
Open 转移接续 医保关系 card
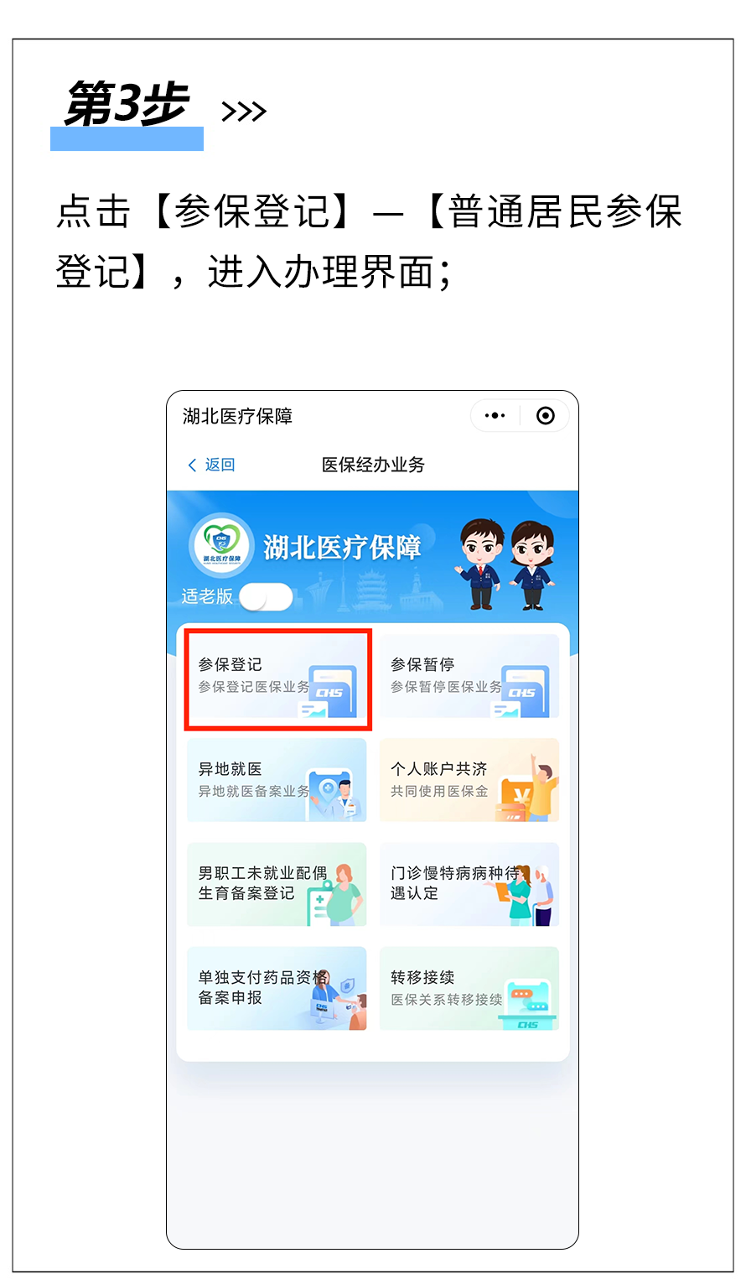(469, 988)
